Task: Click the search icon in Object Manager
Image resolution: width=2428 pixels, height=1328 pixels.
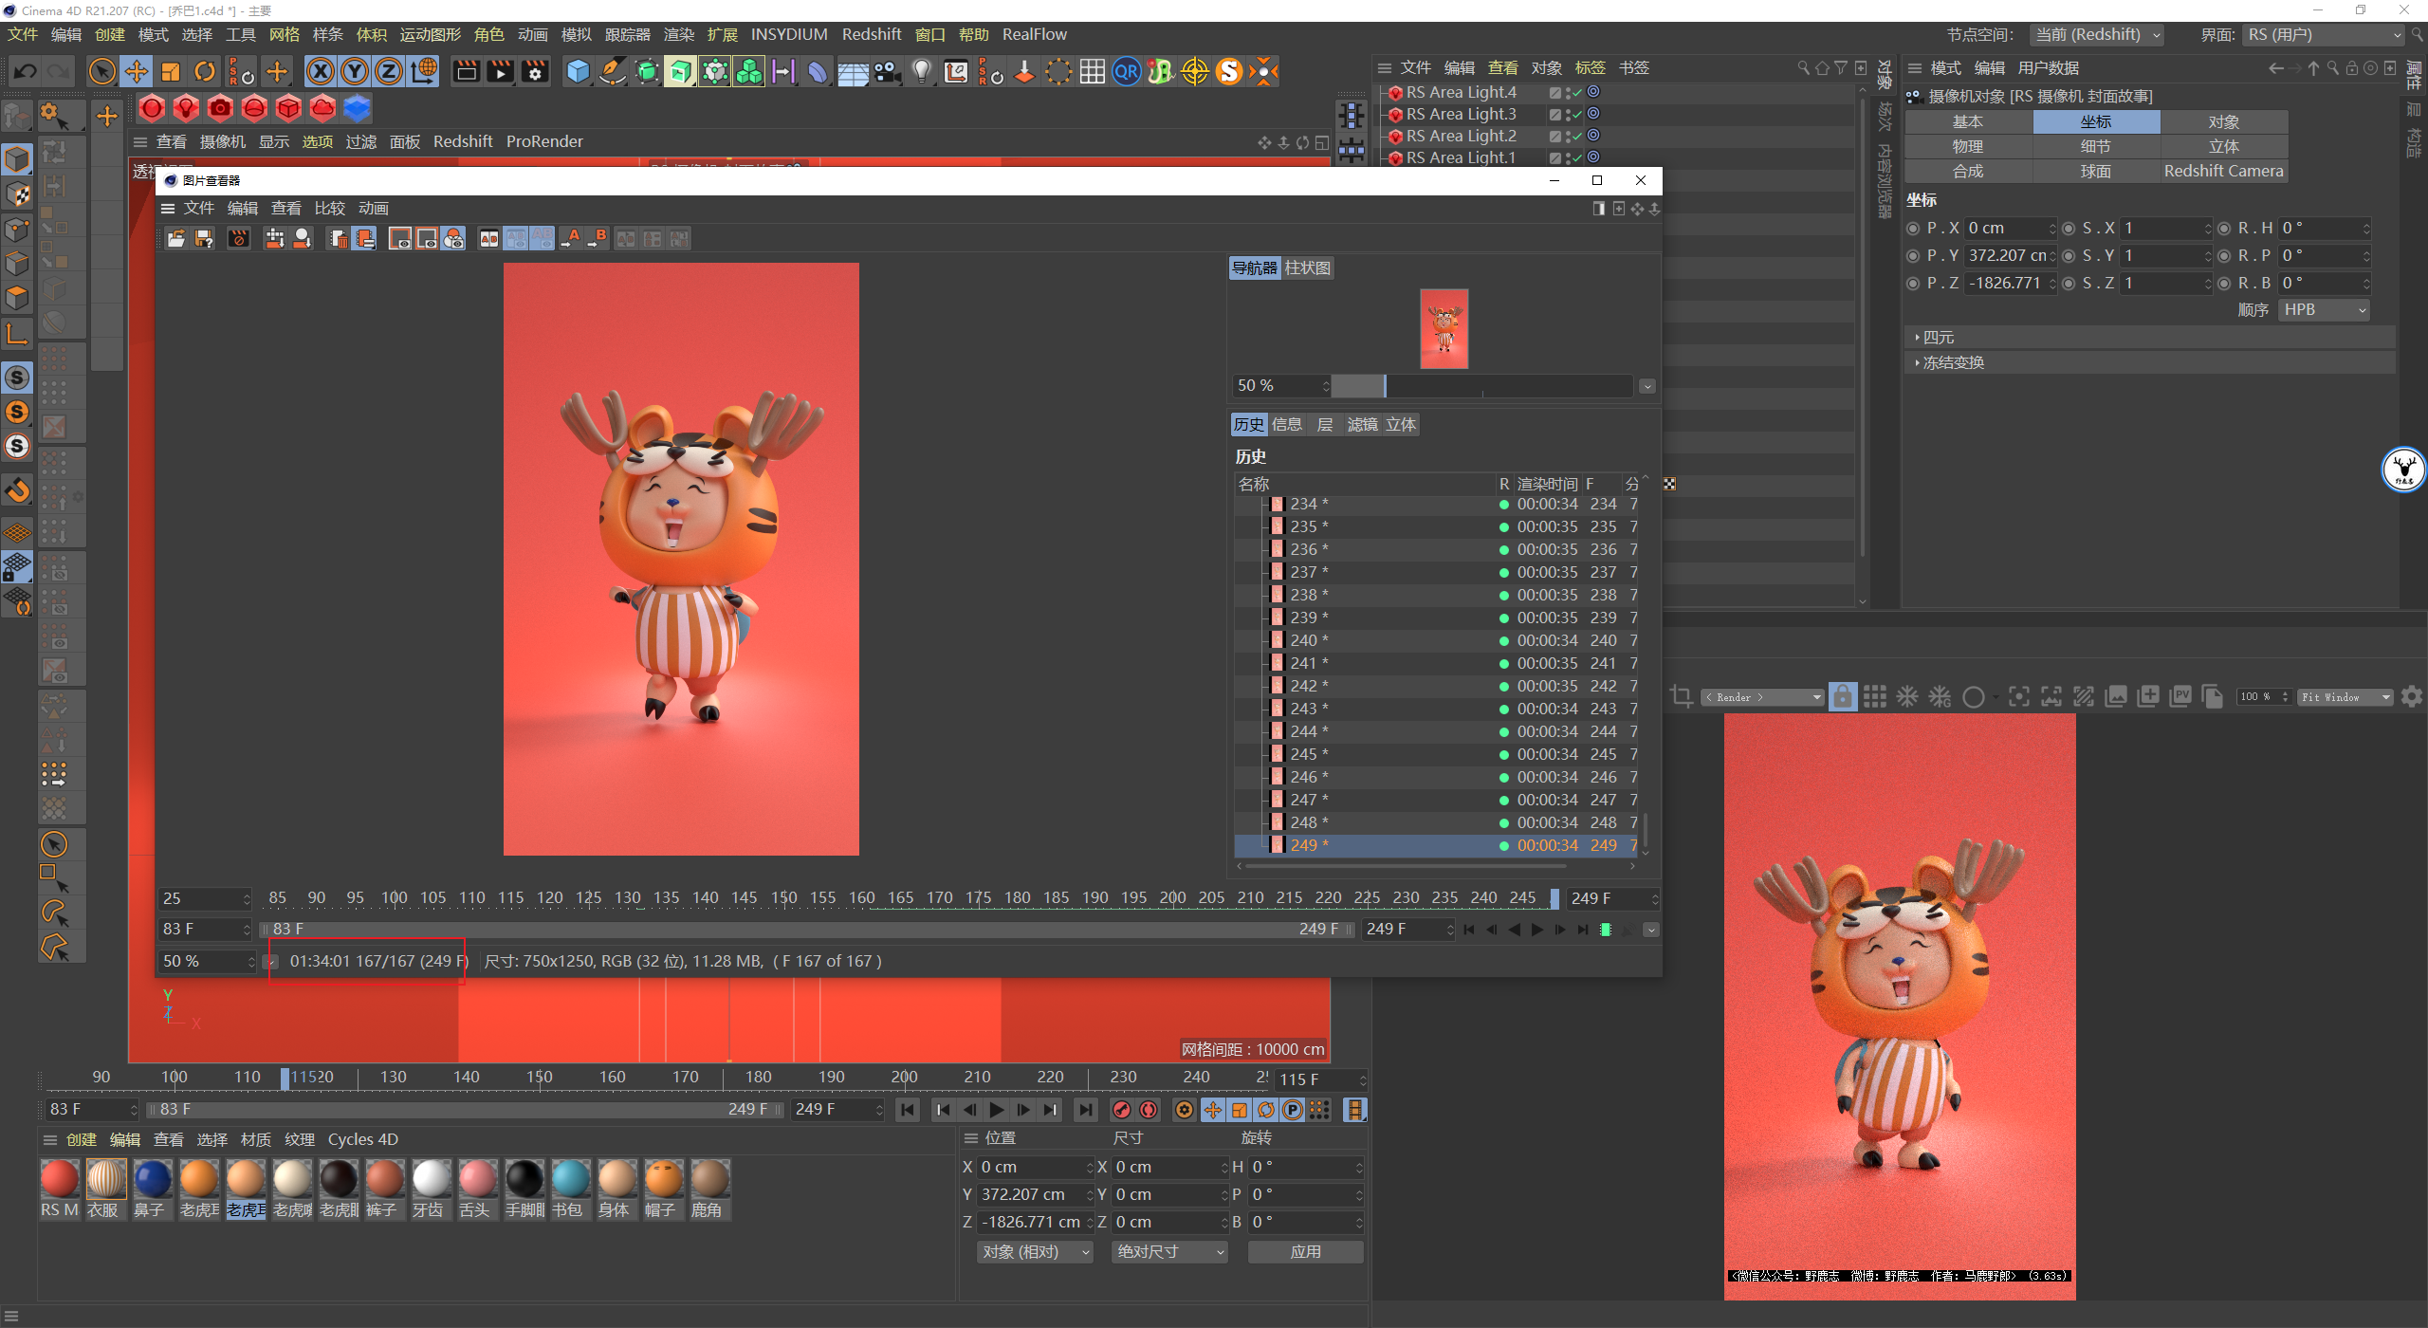Action: point(1803,68)
